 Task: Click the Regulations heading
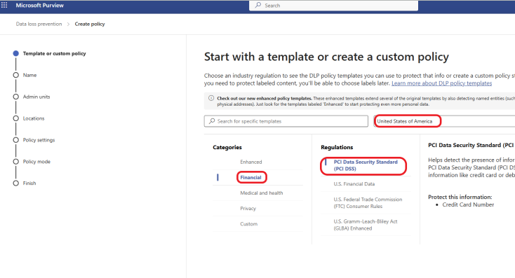(337, 147)
